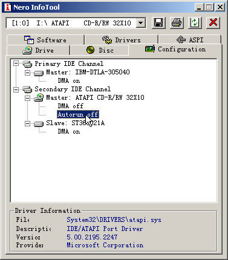Collapse the ATAPI CD-R/RW Master node
228x260 pixels.
tap(27, 98)
